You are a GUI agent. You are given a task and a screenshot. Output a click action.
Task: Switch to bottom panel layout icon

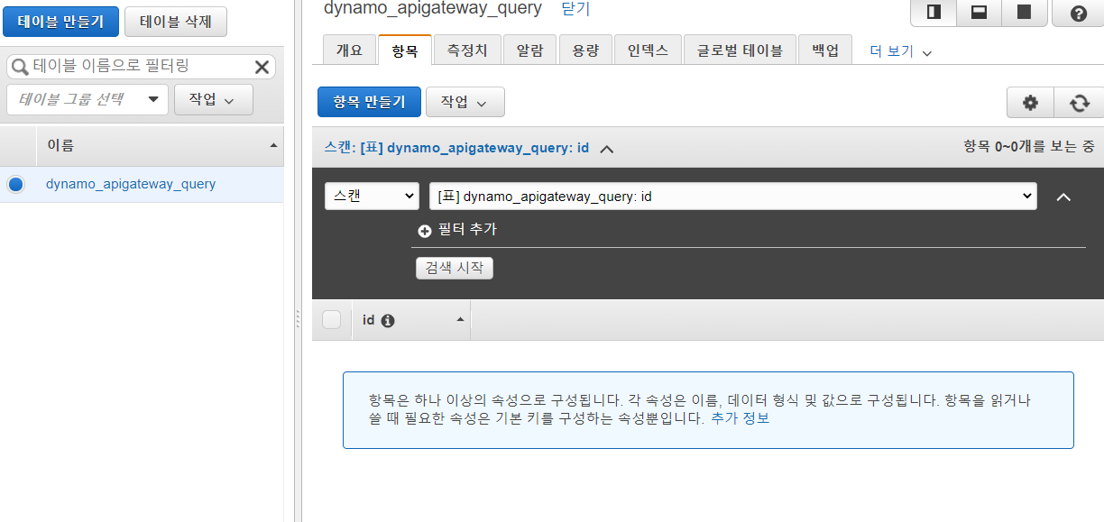(979, 13)
